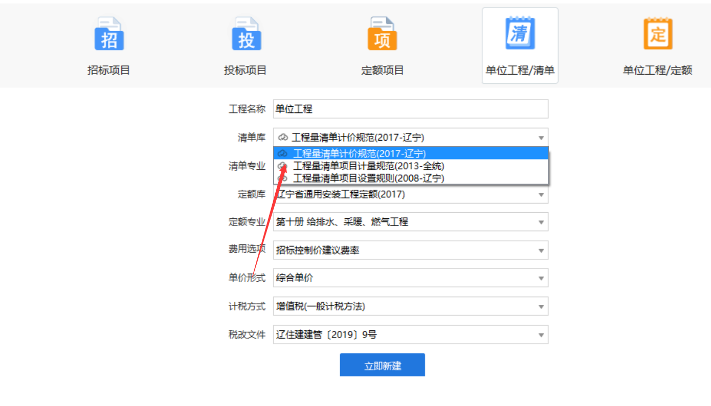Choose 工程量清单项目计量规范(2013-全统) option

click(x=411, y=166)
